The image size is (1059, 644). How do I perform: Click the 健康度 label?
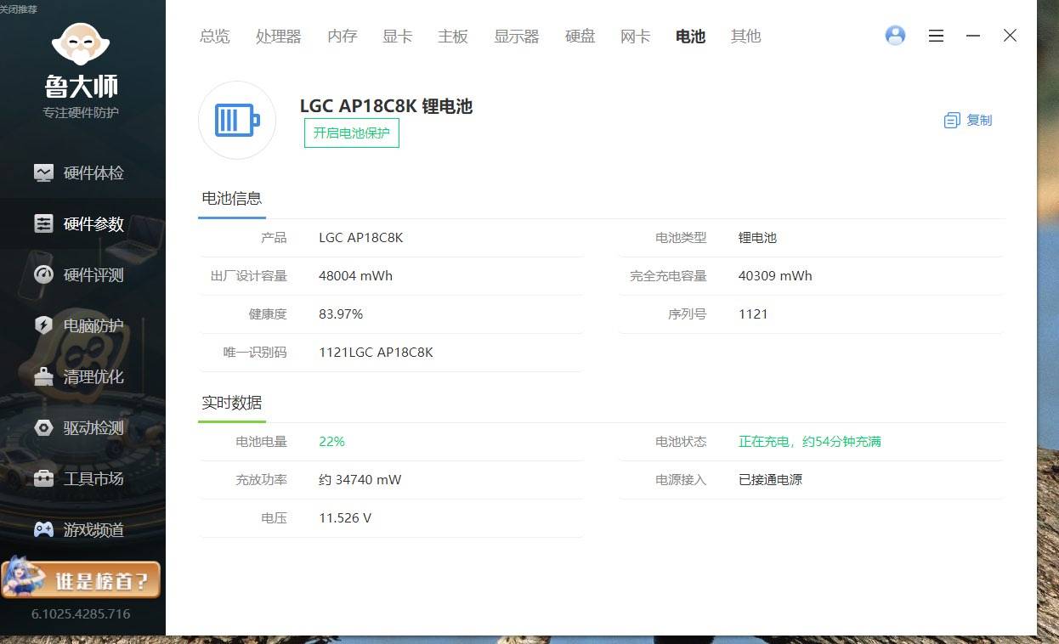(x=268, y=314)
